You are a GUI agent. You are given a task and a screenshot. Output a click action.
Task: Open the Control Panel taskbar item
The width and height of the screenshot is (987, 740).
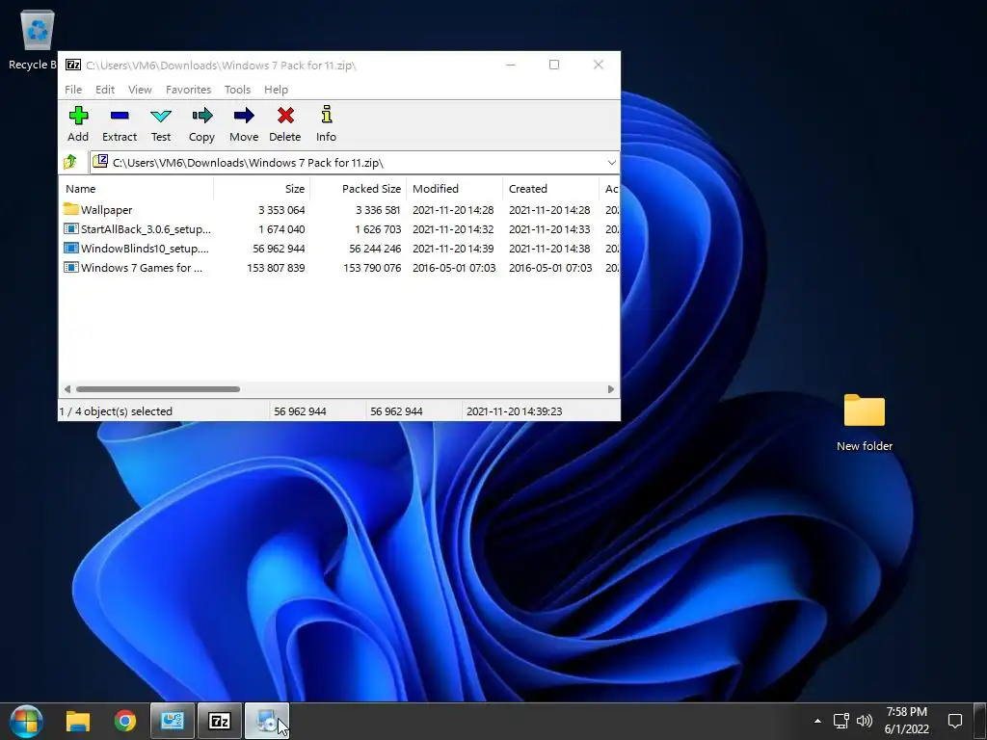pyautogui.click(x=172, y=721)
